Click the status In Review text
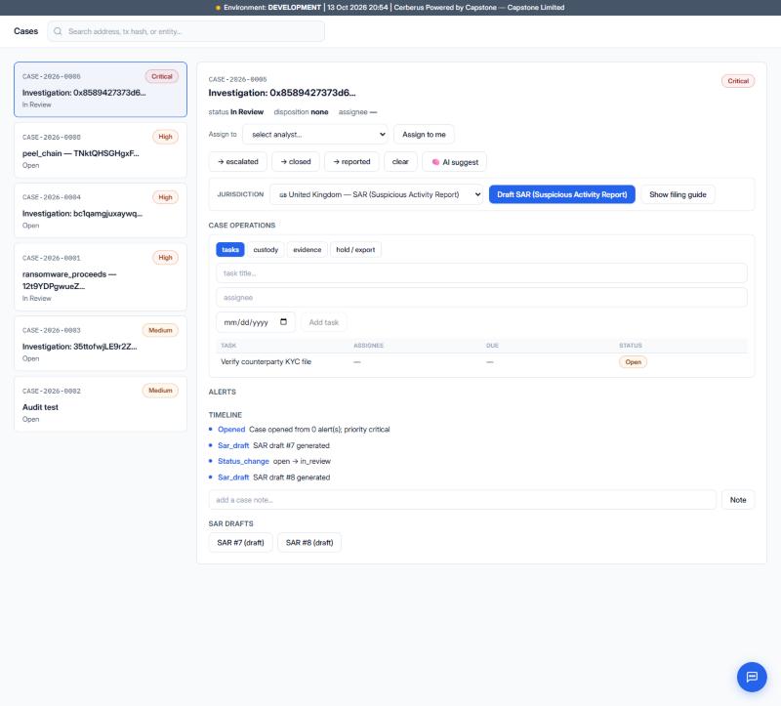Screen dimensions: 781x706 click(x=236, y=112)
